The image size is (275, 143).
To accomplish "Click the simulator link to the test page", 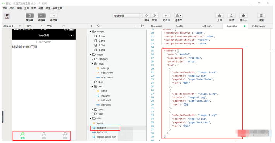I will pos(24,47).
